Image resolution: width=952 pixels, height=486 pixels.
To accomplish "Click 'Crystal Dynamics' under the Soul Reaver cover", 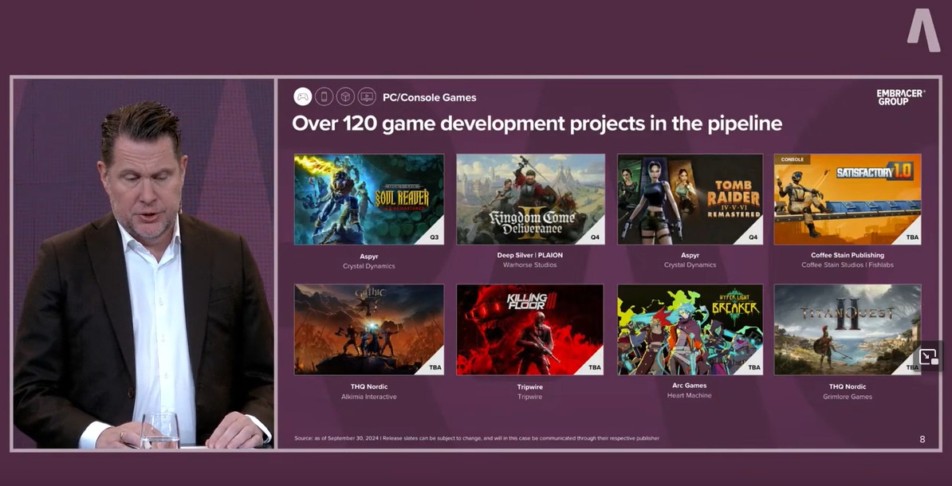I will click(x=369, y=266).
